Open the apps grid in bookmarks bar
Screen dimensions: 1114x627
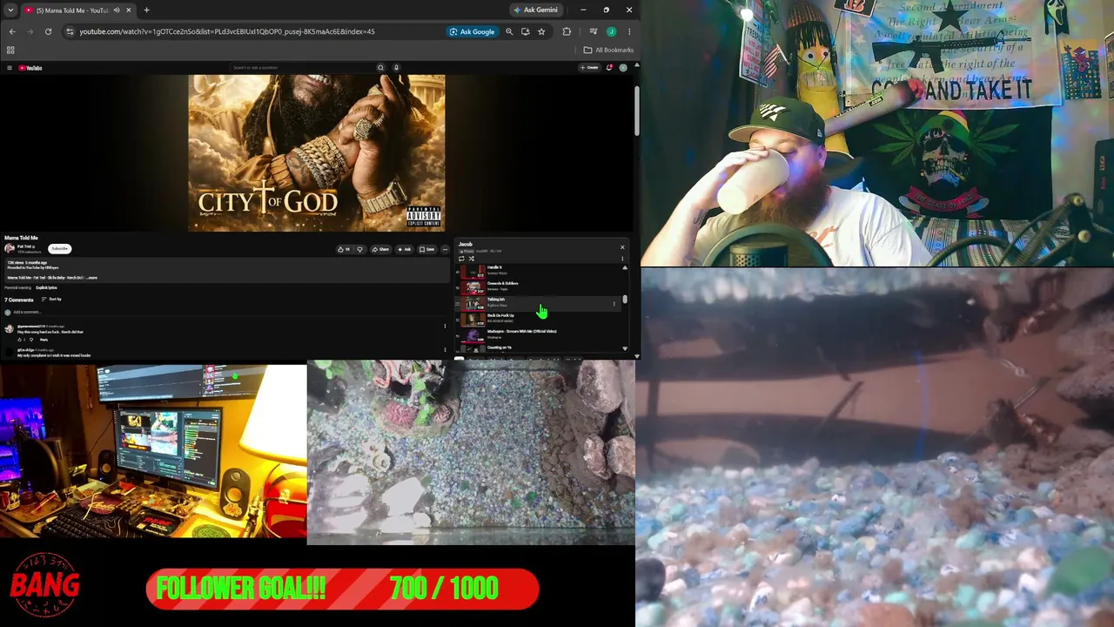click(x=11, y=50)
